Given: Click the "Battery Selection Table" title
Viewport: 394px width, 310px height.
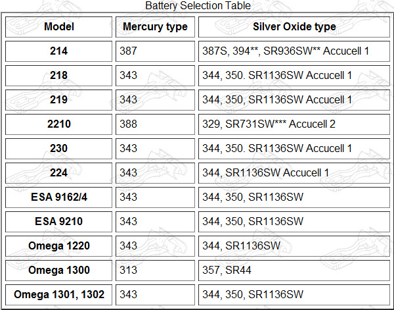Looking at the screenshot, I should [198, 5].
